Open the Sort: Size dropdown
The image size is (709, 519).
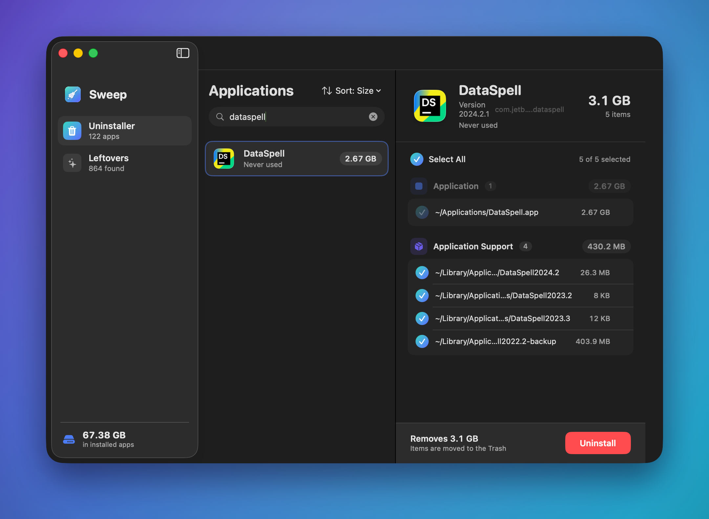pos(352,91)
